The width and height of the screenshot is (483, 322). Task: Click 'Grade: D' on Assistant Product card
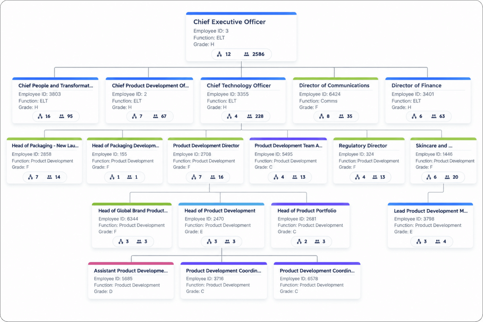(x=103, y=291)
